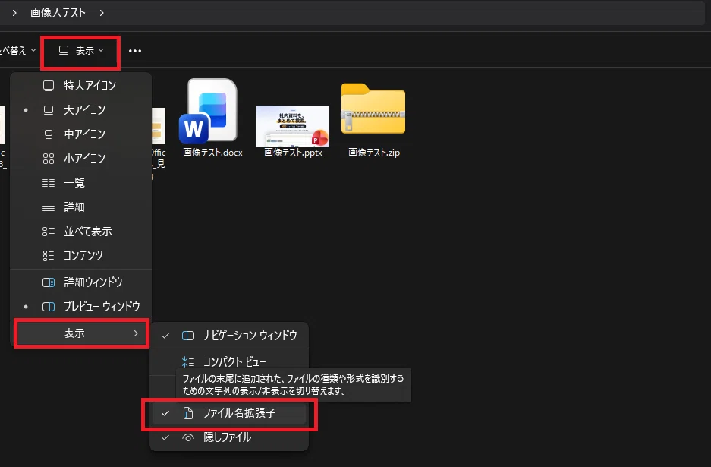Click the 画像入テスト breadcrumb folder
This screenshot has width=711, height=467.
coord(58,13)
